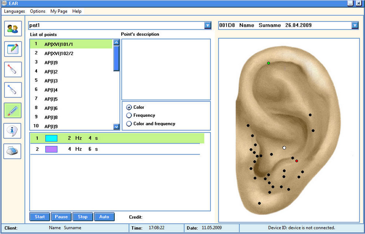Click the highlighted green therapy probe icon

[13, 110]
